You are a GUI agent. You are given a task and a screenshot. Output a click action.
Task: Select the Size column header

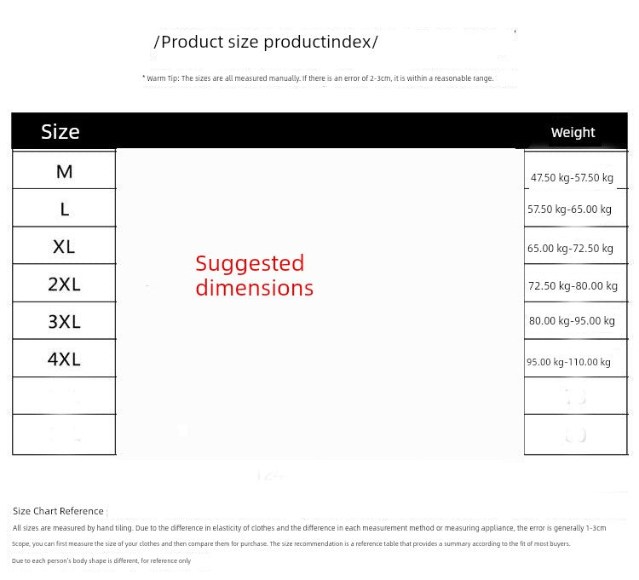tap(60, 132)
